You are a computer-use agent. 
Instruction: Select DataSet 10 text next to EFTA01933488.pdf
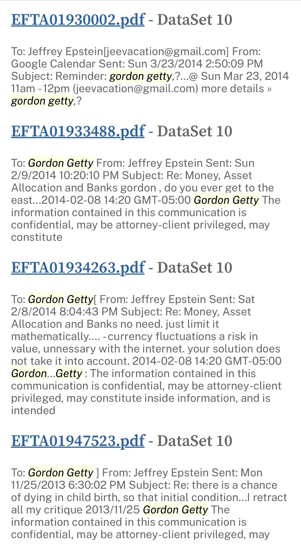(195, 131)
